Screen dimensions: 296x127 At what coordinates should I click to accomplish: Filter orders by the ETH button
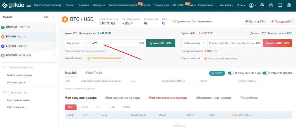point(112,107)
